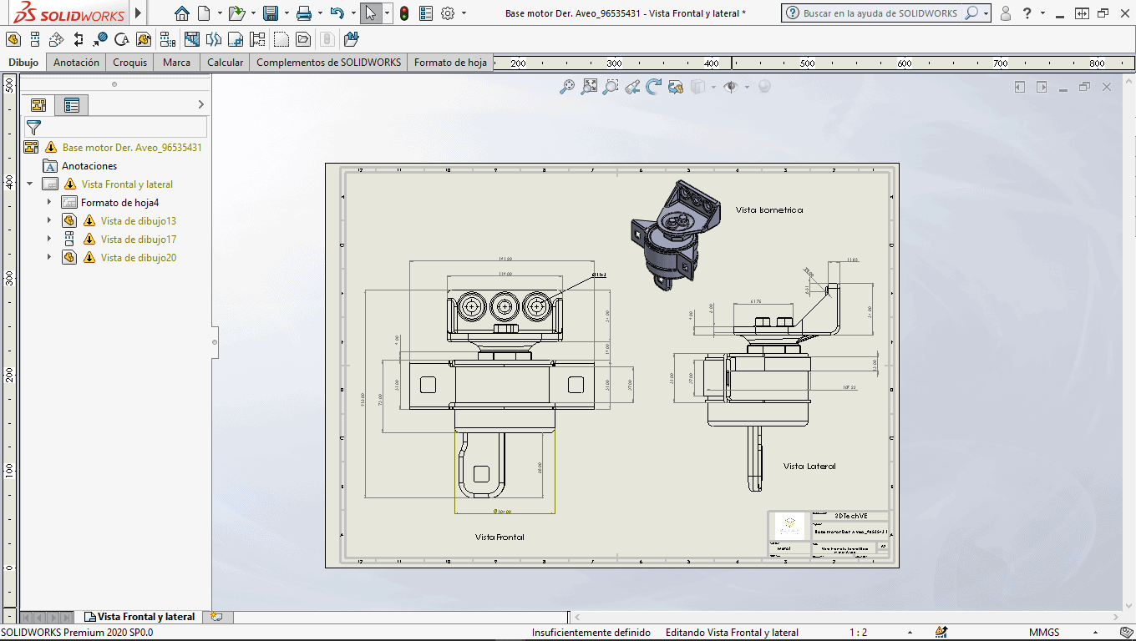Click the MMGS unit system button
Viewport: 1136px width, 641px height.
1044,633
